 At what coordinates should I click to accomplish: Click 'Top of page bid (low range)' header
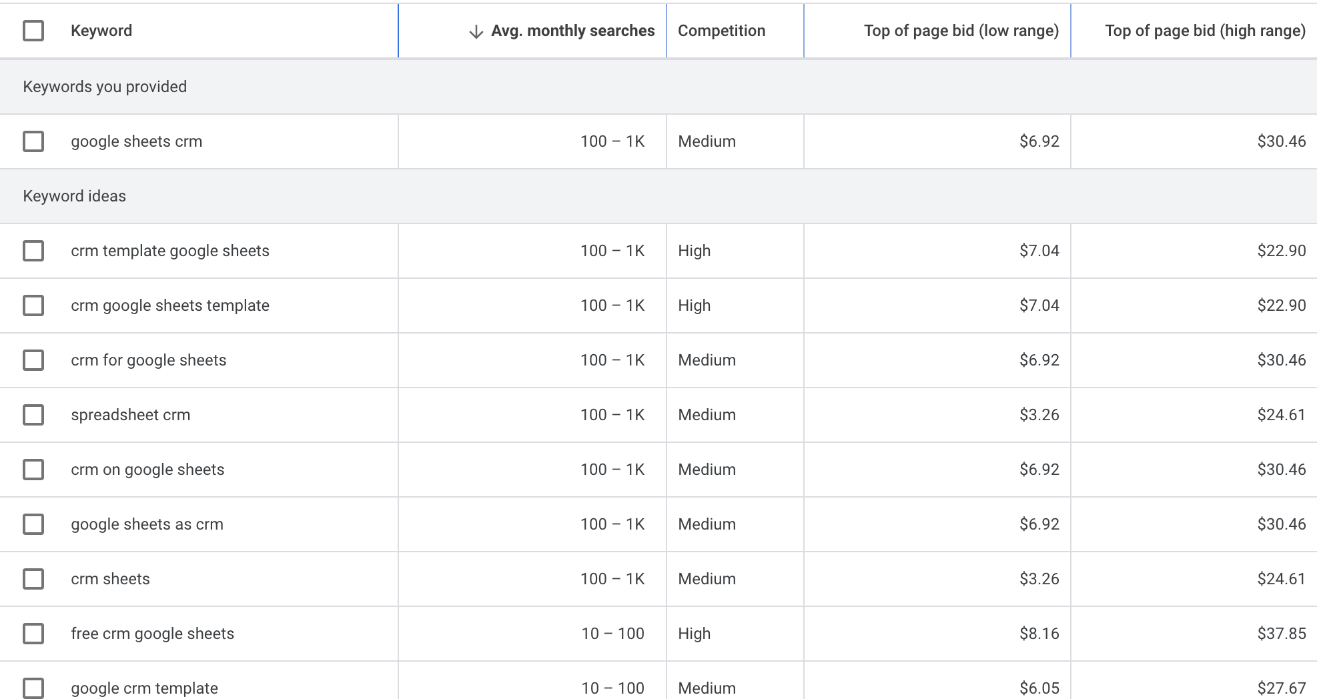961,31
